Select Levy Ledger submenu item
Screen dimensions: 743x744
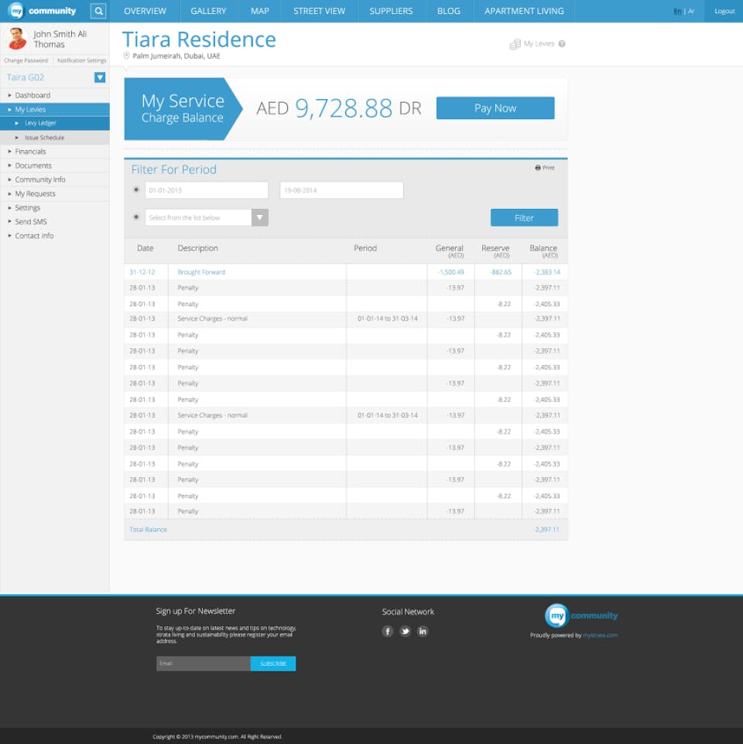(x=55, y=124)
